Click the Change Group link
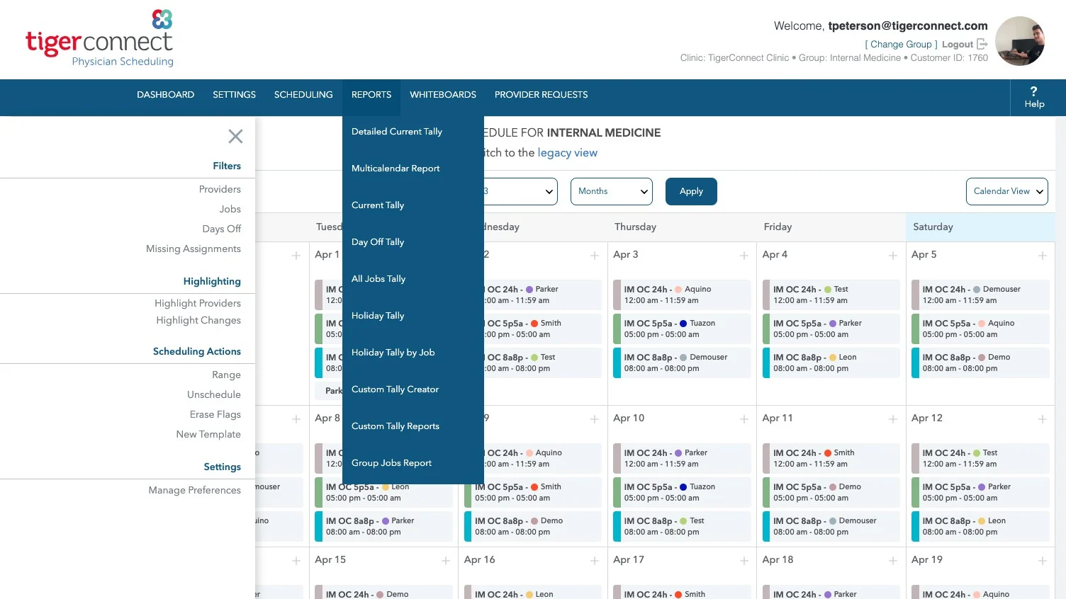This screenshot has height=599, width=1066. 901,44
